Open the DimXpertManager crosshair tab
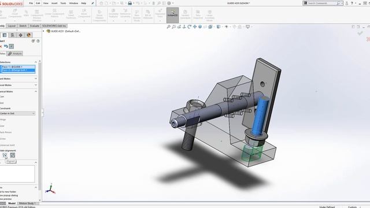 (21, 35)
